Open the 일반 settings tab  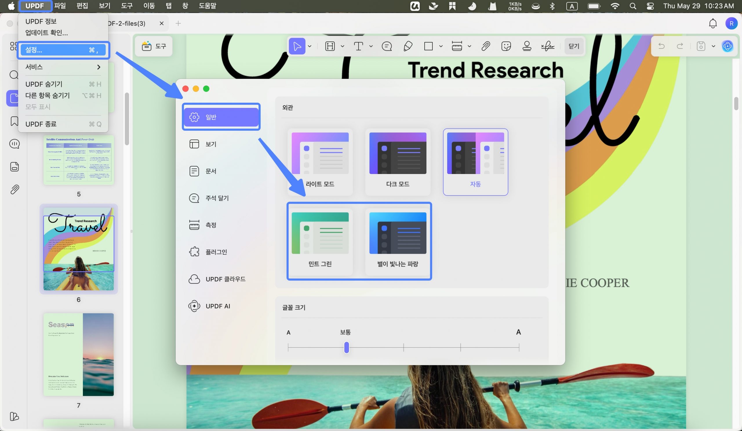click(x=221, y=117)
